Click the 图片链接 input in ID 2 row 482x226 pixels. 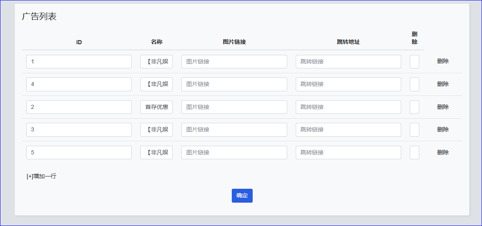234,107
